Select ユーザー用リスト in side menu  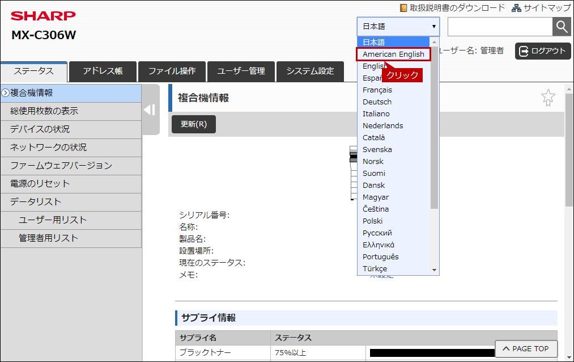pyautogui.click(x=71, y=220)
